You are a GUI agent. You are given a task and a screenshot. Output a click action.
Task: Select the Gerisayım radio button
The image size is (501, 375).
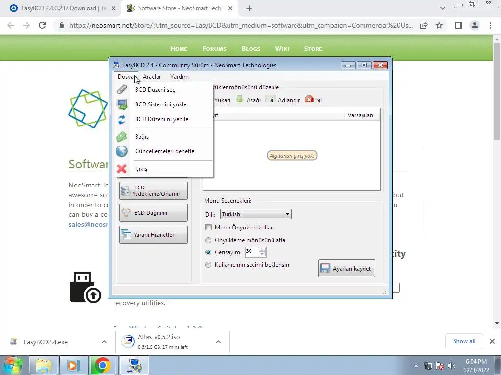pyautogui.click(x=208, y=252)
